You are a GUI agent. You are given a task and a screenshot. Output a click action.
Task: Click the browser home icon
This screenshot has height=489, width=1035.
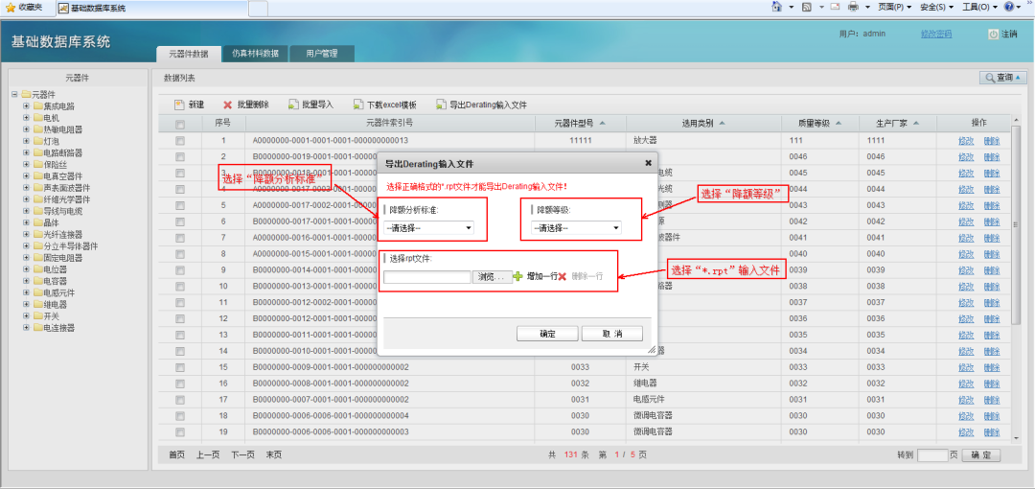pyautogui.click(x=777, y=7)
